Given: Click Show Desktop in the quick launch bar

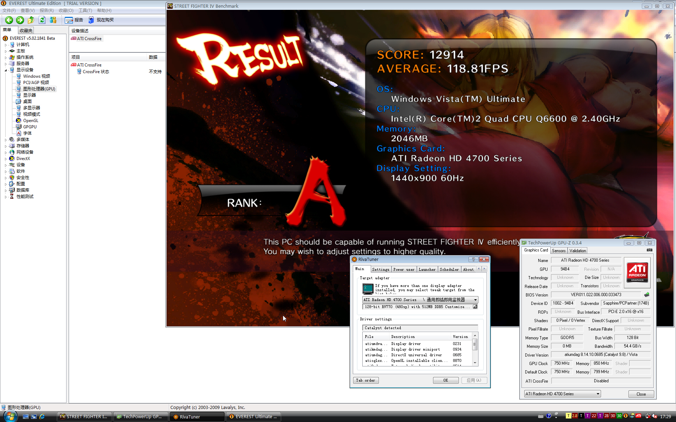Looking at the screenshot, I should point(26,417).
